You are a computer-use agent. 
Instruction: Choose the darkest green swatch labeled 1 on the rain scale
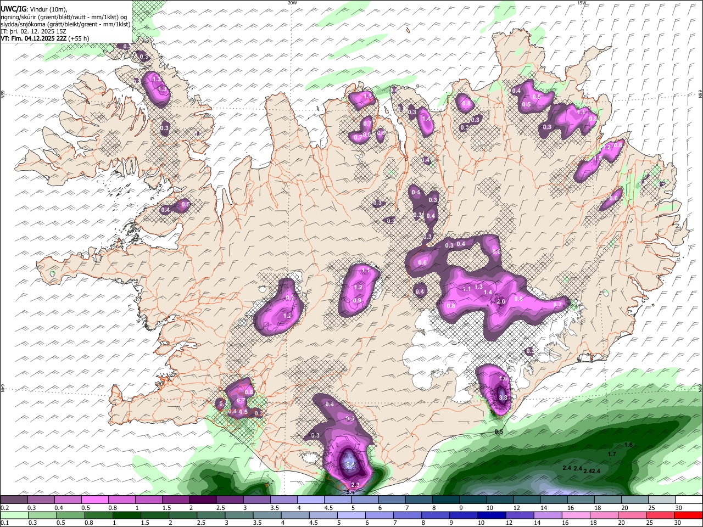126,515
